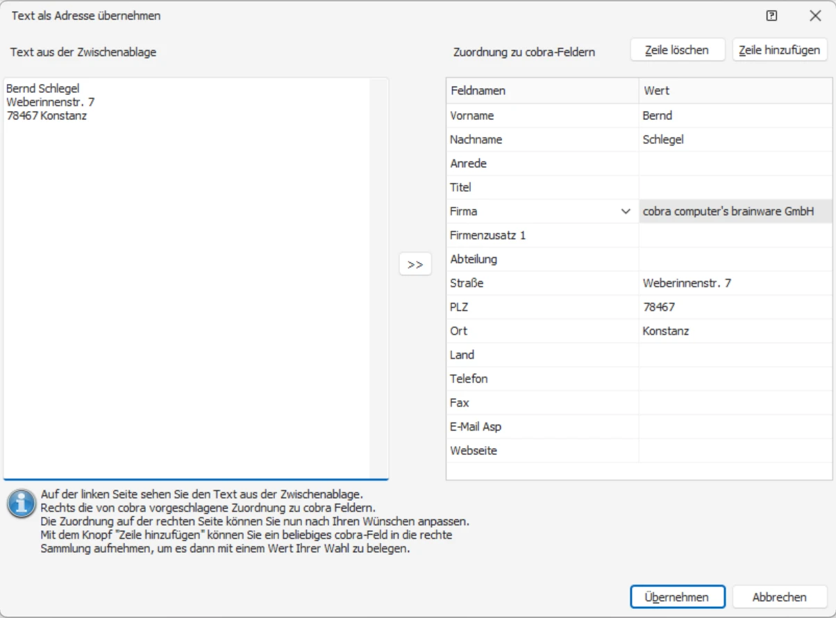The width and height of the screenshot is (836, 618).
Task: Click the Wert column header
Action: (735, 91)
